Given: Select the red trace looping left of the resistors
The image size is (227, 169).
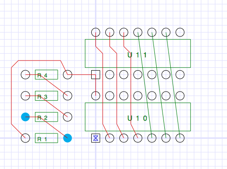Looking at the screenshot, I should point(11,96).
